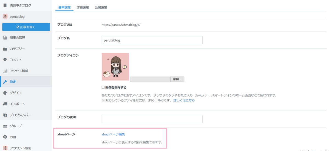This screenshot has height=151, width=329.
Task: Click the folder icon beside カテゴリー
Action: 5,49
